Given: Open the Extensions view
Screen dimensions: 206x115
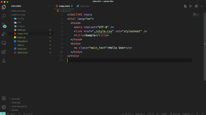Looking at the screenshot, I should (4, 52).
